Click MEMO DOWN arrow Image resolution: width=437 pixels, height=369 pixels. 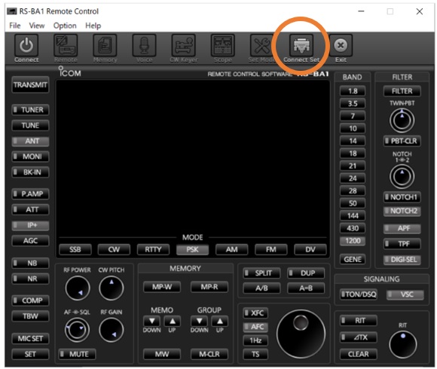pyautogui.click(x=152, y=321)
